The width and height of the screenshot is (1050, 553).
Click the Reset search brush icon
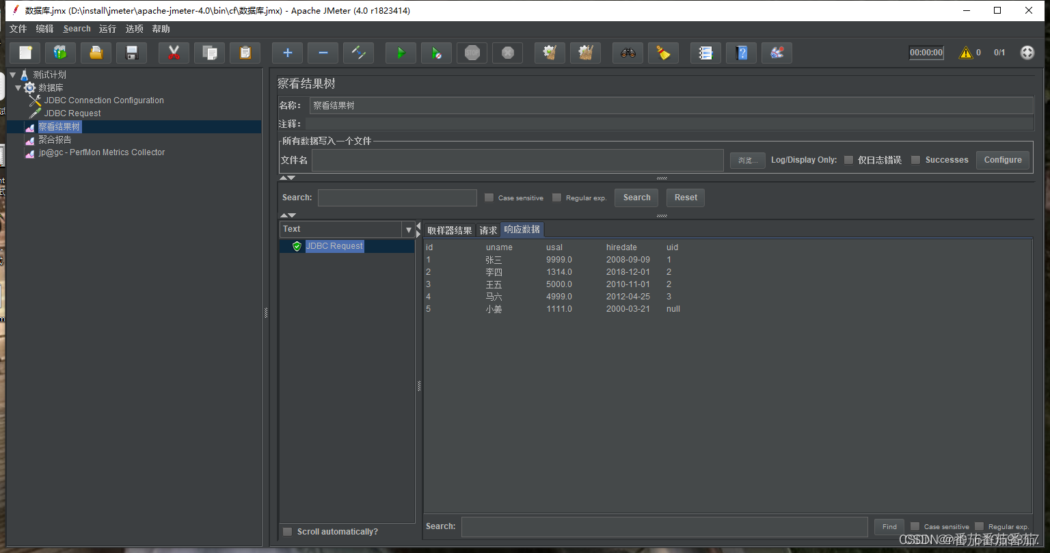click(x=664, y=53)
